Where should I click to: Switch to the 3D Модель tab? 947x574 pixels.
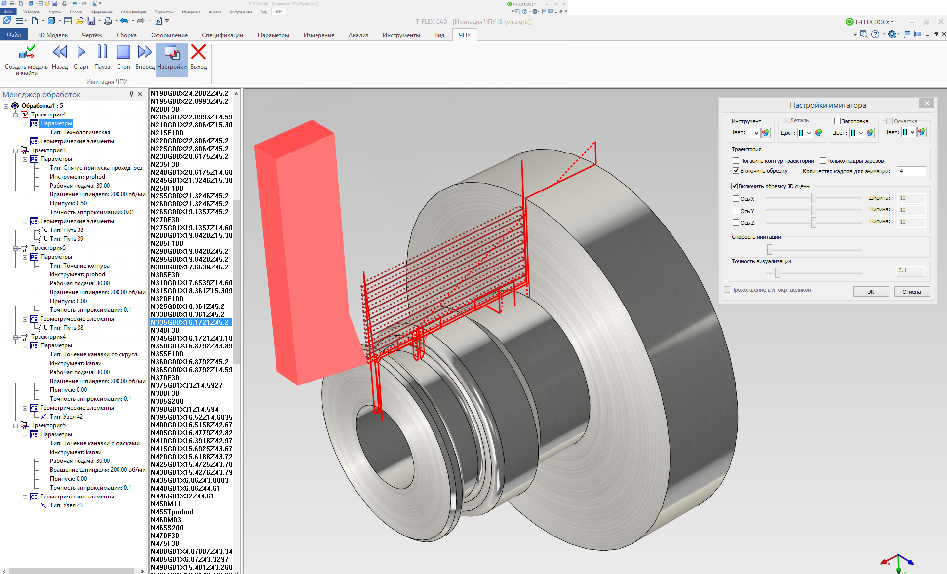coord(53,35)
